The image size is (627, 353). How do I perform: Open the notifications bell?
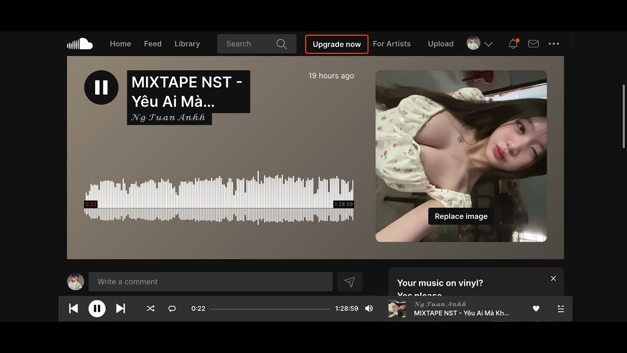513,44
